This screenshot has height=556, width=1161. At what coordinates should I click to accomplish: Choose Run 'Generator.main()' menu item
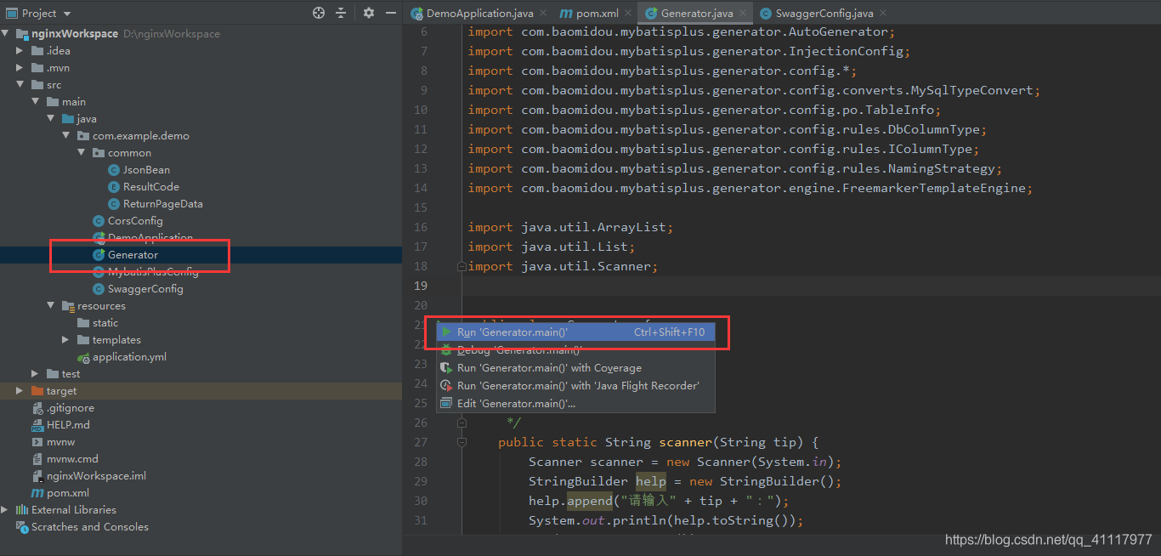[575, 332]
